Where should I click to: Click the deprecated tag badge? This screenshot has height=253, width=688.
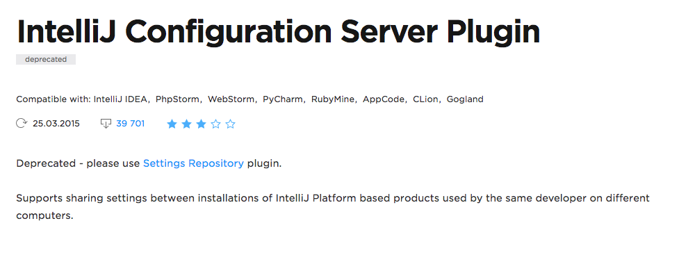pos(46,59)
